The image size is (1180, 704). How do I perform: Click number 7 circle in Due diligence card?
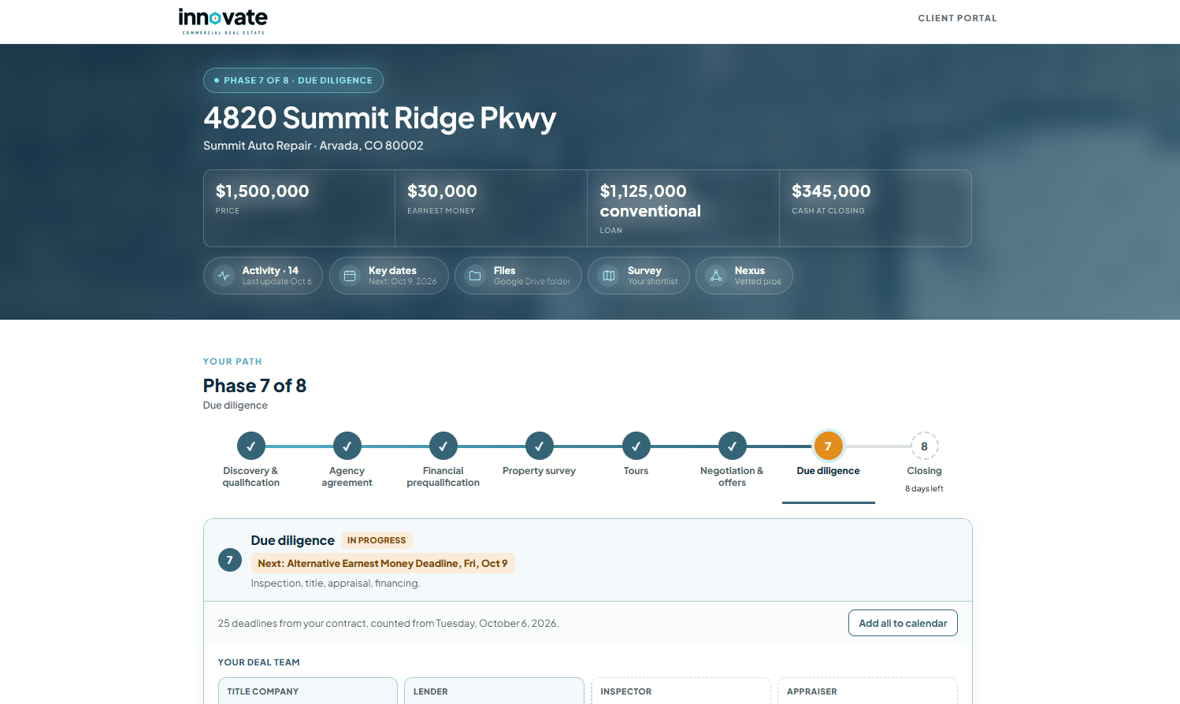230,560
